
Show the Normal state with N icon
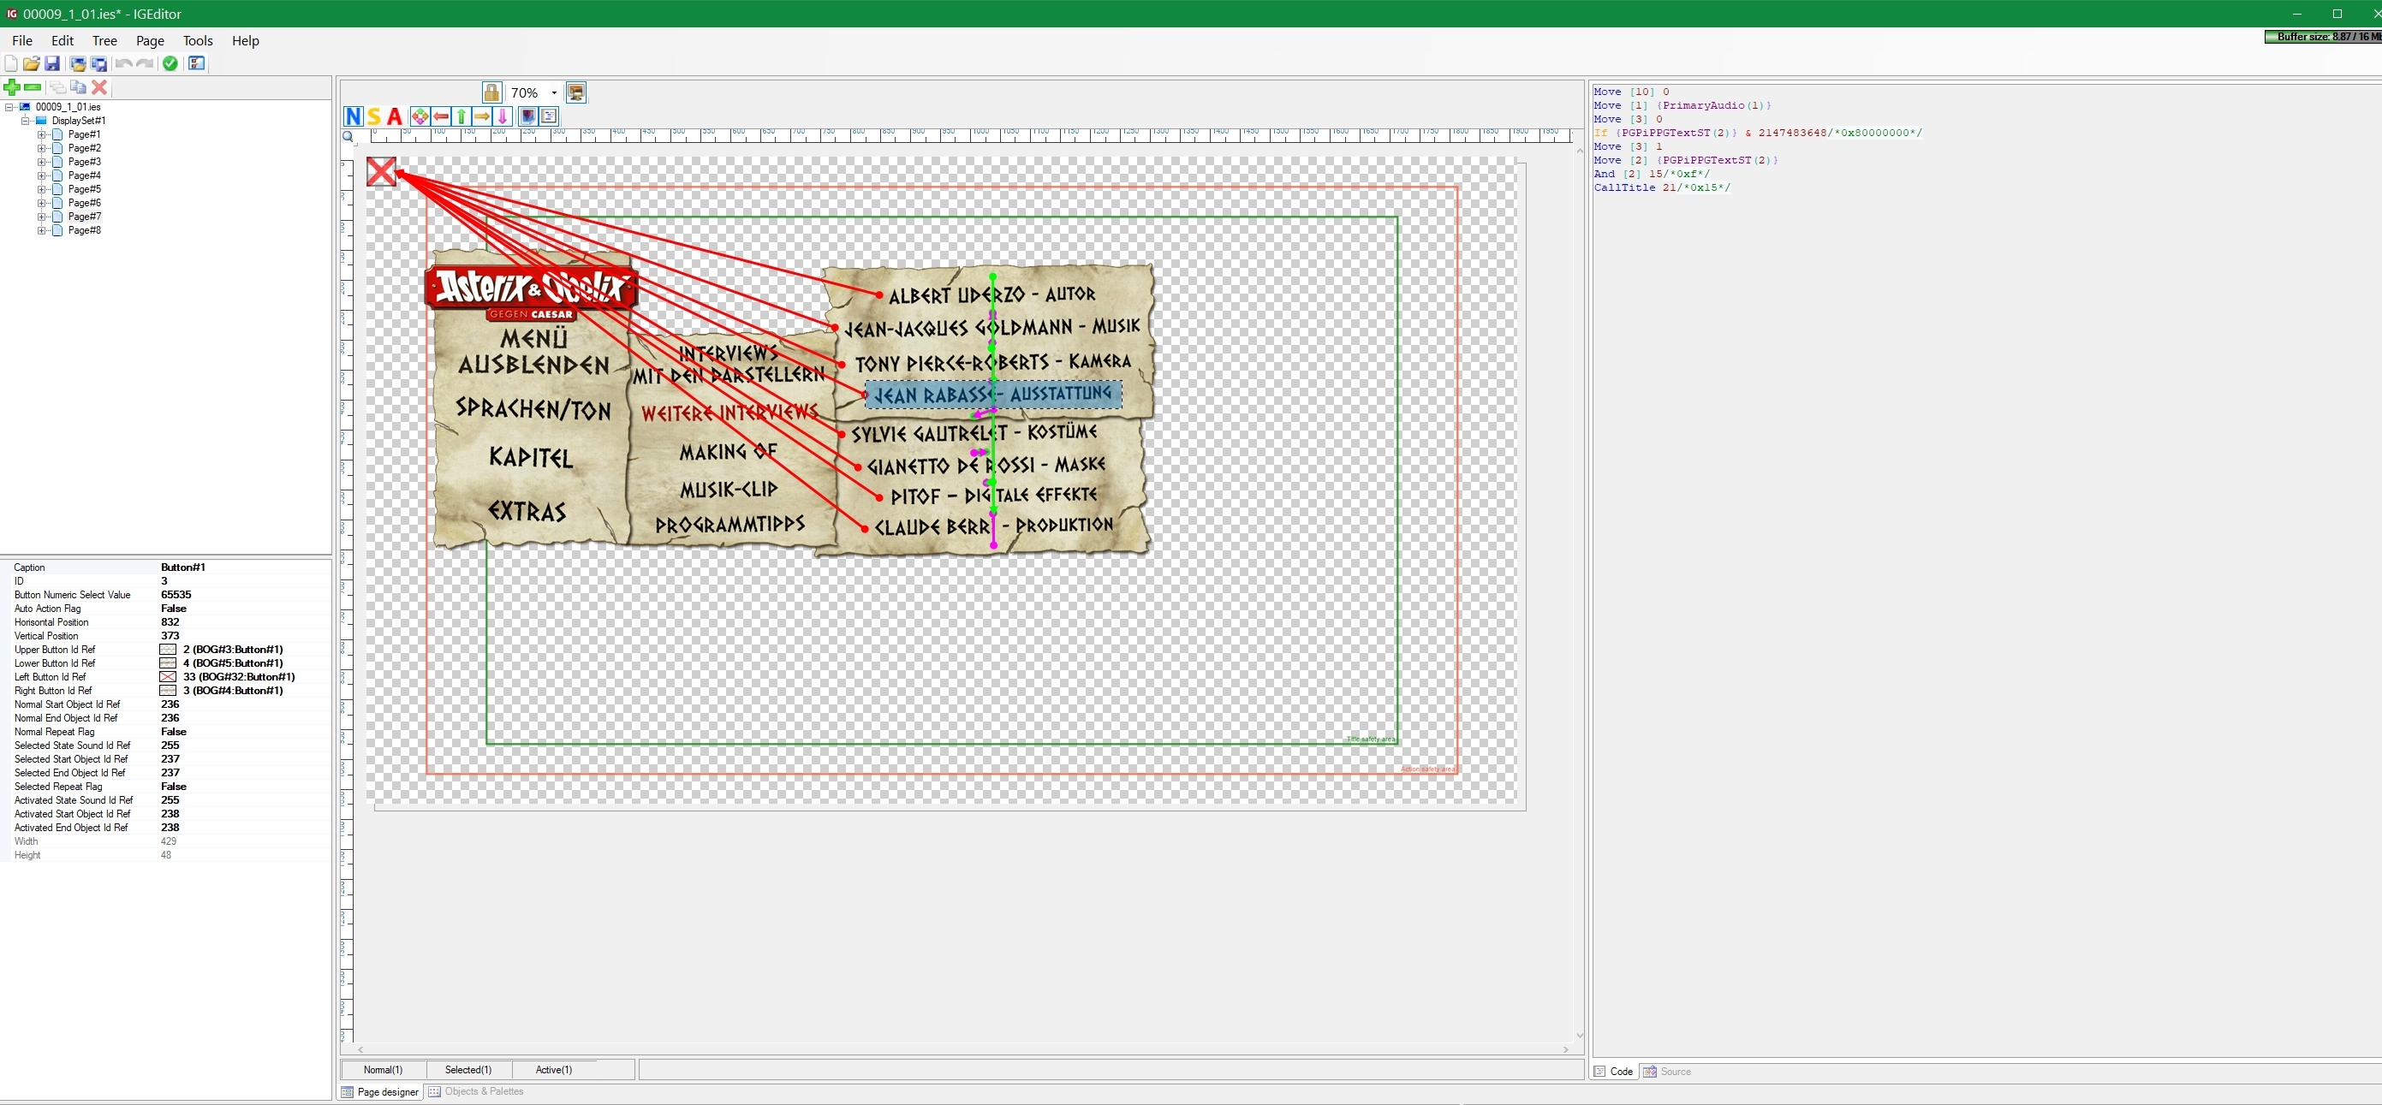coord(354,116)
